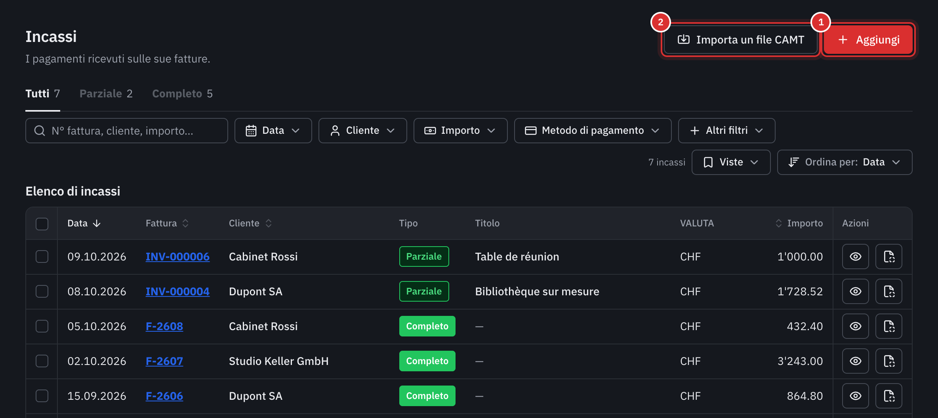View details of INV-000006 payment (eye icon)
This screenshot has width=938, height=418.
coord(855,256)
